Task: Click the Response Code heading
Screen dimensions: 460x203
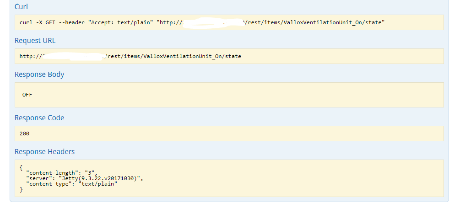Action: [x=39, y=118]
